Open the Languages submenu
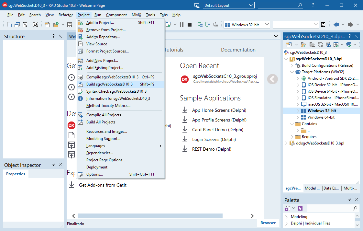 click(120, 146)
